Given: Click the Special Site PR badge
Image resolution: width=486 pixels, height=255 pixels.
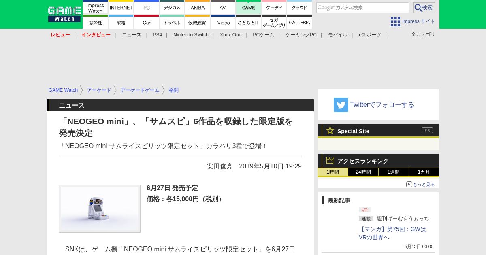Looking at the screenshot, I should (427, 130).
